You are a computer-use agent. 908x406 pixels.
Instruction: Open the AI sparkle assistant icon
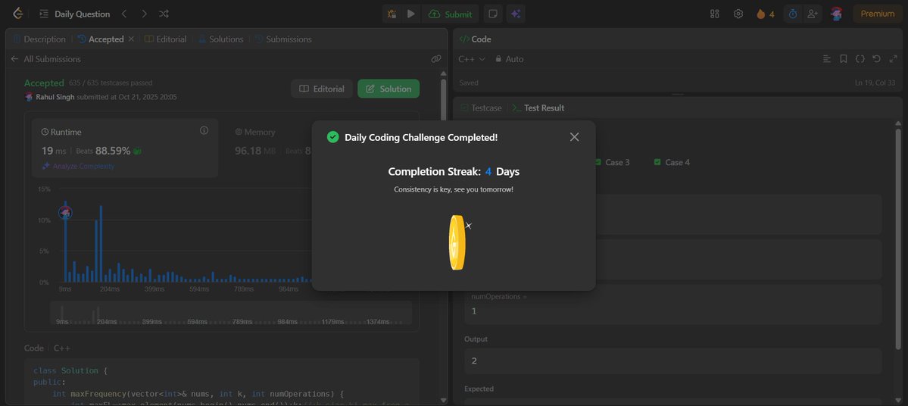coord(516,14)
